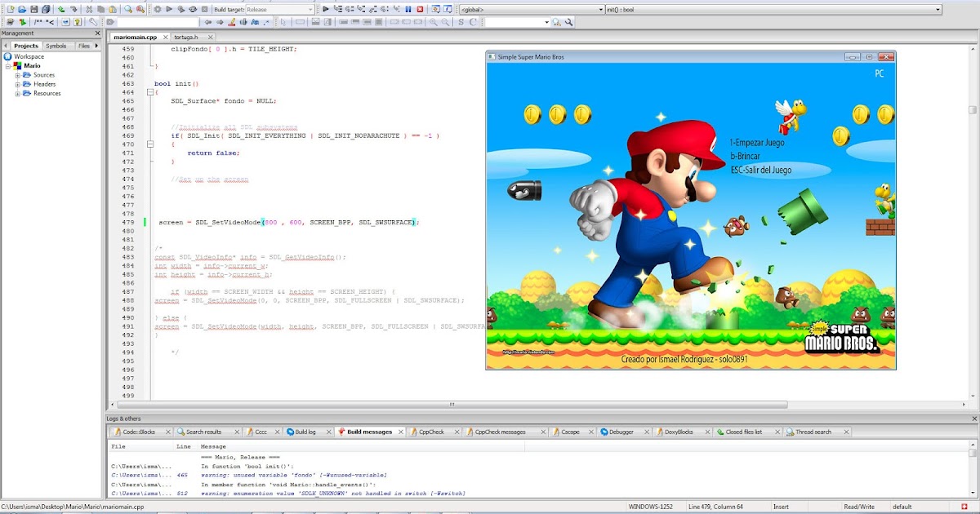Pause the debugger with the pause icon
Viewport: 980px width, 514px height.
point(407,8)
